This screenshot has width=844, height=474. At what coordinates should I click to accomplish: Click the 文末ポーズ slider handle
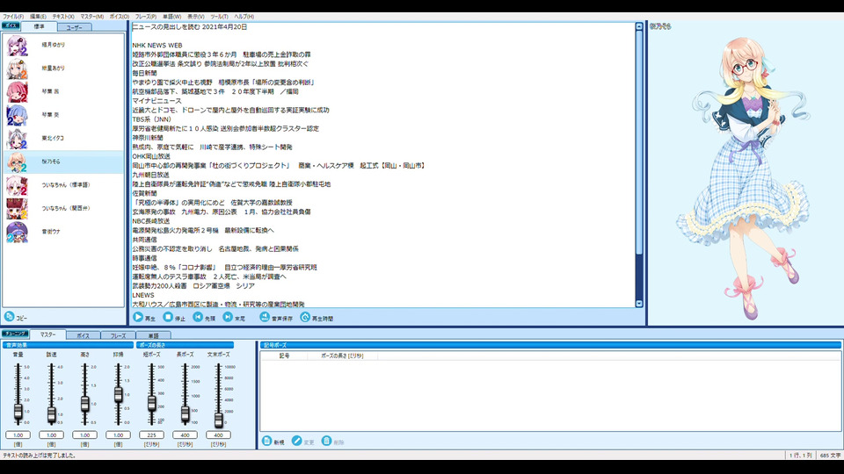point(218,420)
